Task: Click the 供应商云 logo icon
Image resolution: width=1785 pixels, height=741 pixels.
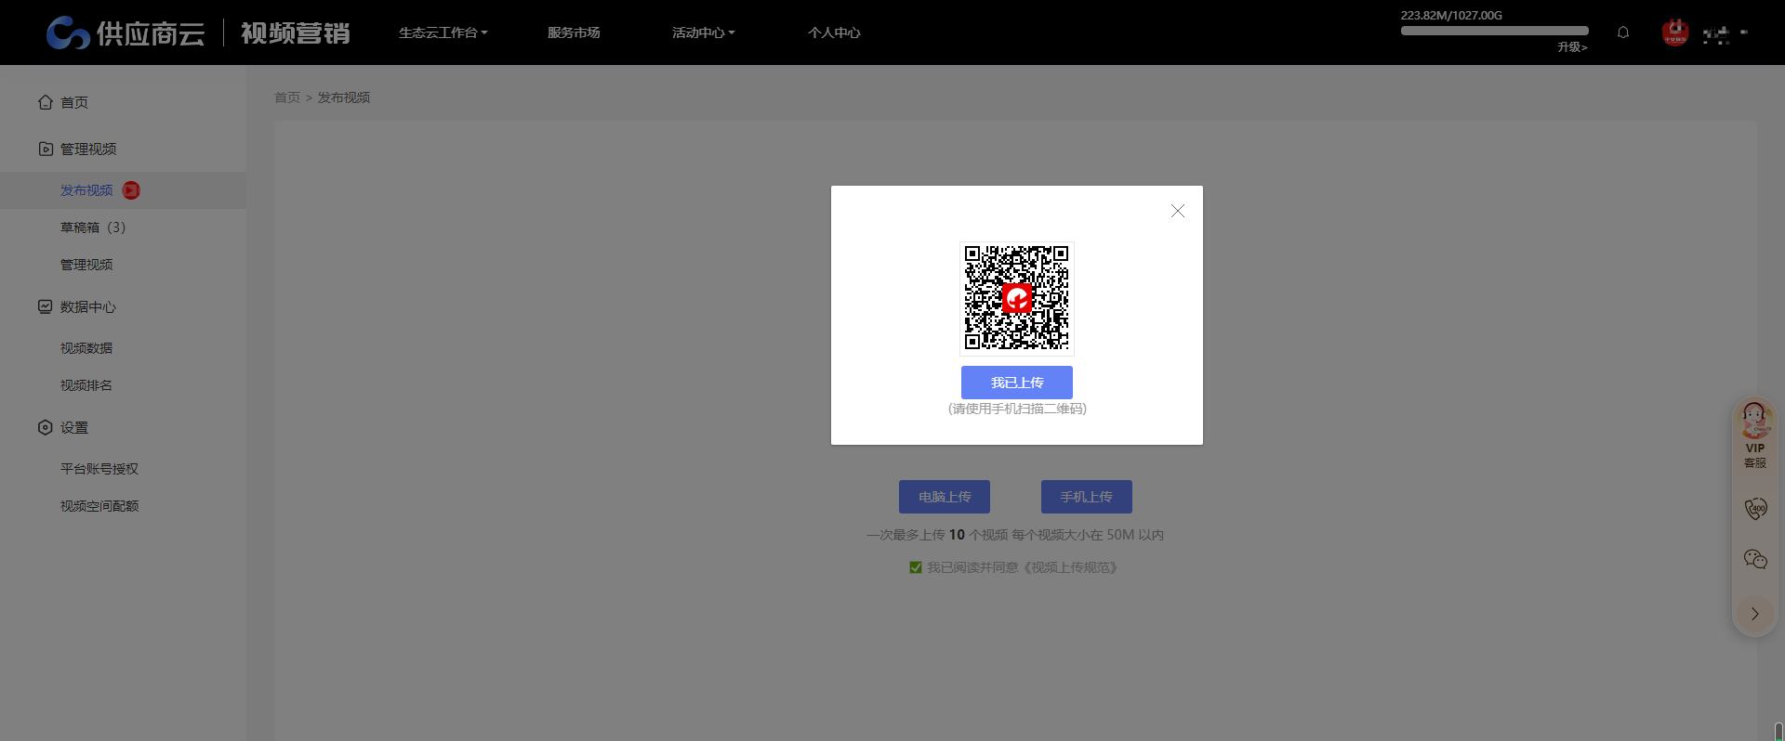Action: (68, 32)
